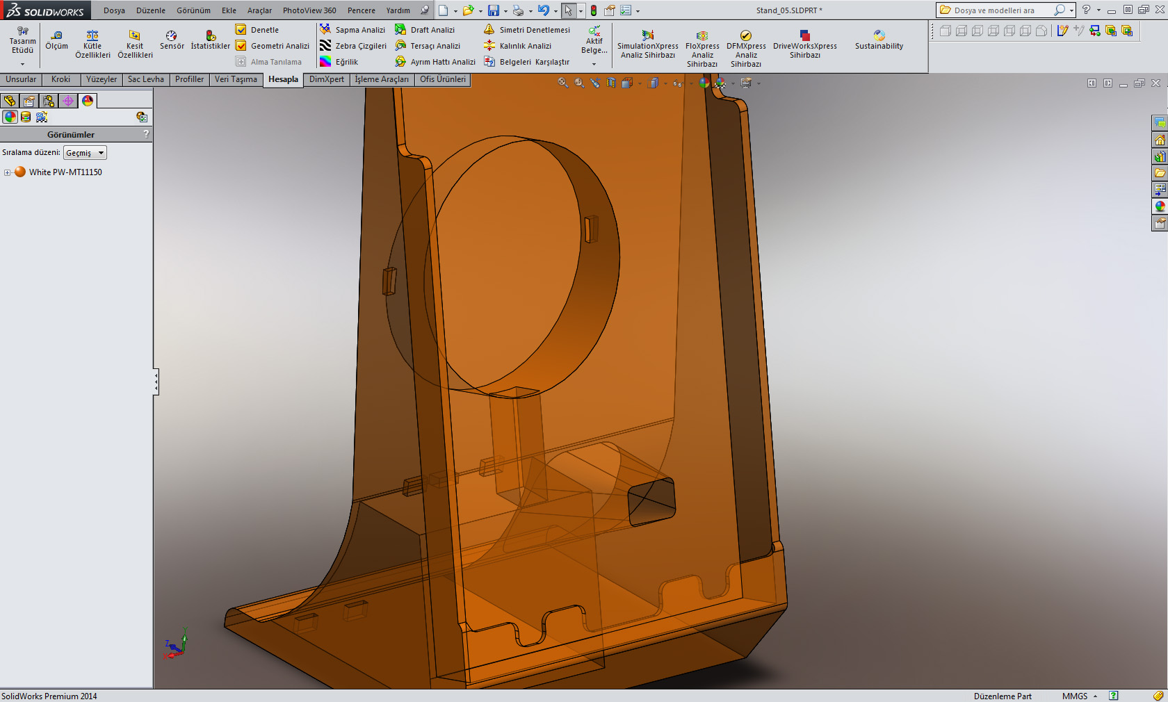
Task: Open Sıralama düzeni Geçmiş dropdown
Action: click(x=85, y=153)
